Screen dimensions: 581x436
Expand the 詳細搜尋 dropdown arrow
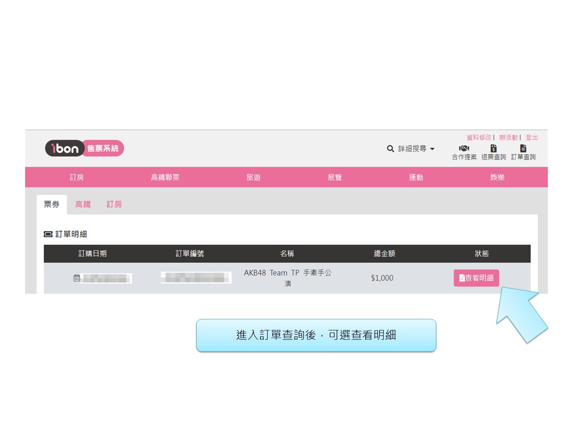[432, 149]
